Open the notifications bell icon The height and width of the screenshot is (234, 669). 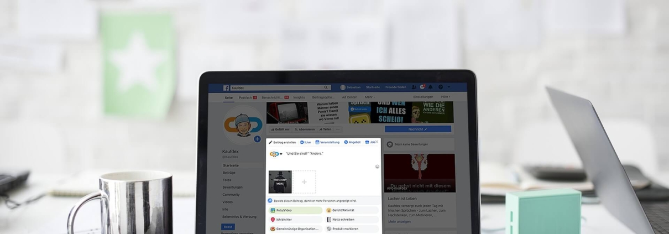pyautogui.click(x=431, y=87)
